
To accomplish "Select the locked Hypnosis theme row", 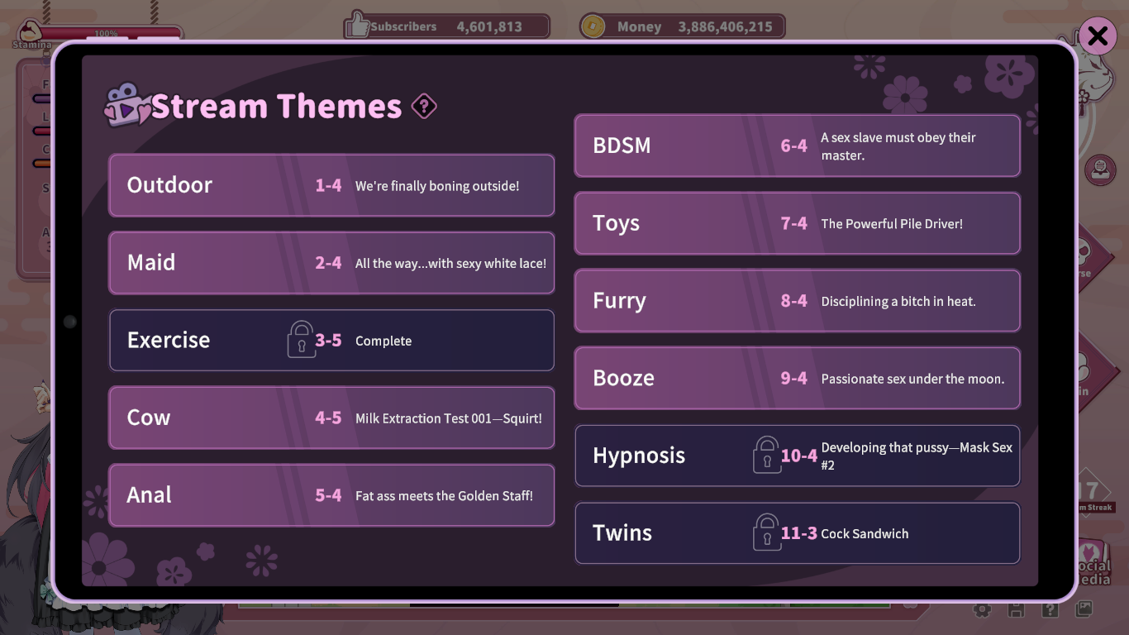I will (798, 456).
